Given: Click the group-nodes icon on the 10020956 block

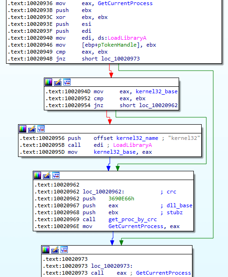Looking at the screenshot, I should click(41, 129).
